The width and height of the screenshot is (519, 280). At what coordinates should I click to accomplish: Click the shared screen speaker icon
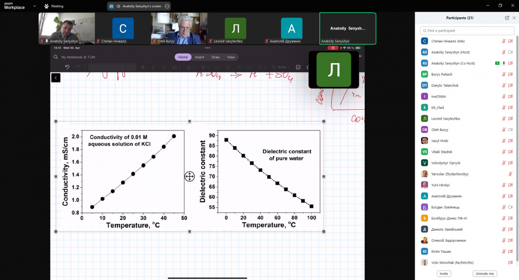tap(118, 6)
